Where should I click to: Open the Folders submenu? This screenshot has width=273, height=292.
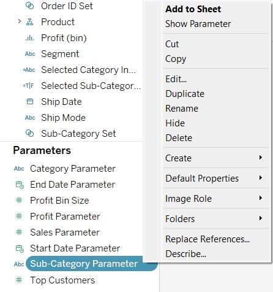pyautogui.click(x=214, y=218)
